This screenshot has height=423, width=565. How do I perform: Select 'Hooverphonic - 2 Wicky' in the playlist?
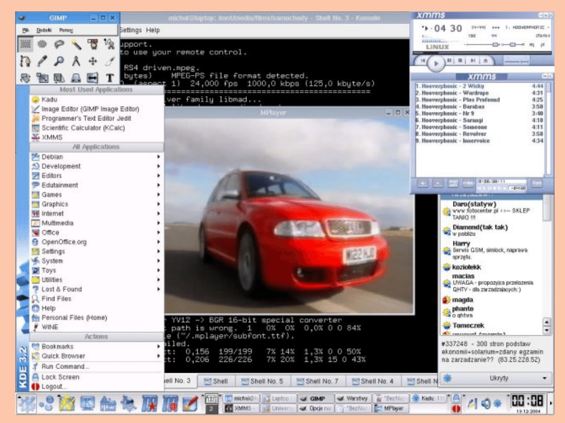479,86
